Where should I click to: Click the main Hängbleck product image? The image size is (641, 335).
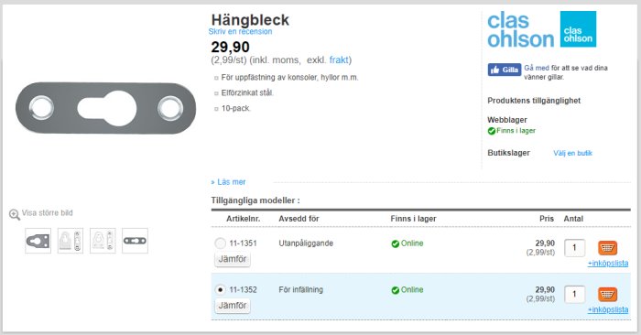(106, 108)
